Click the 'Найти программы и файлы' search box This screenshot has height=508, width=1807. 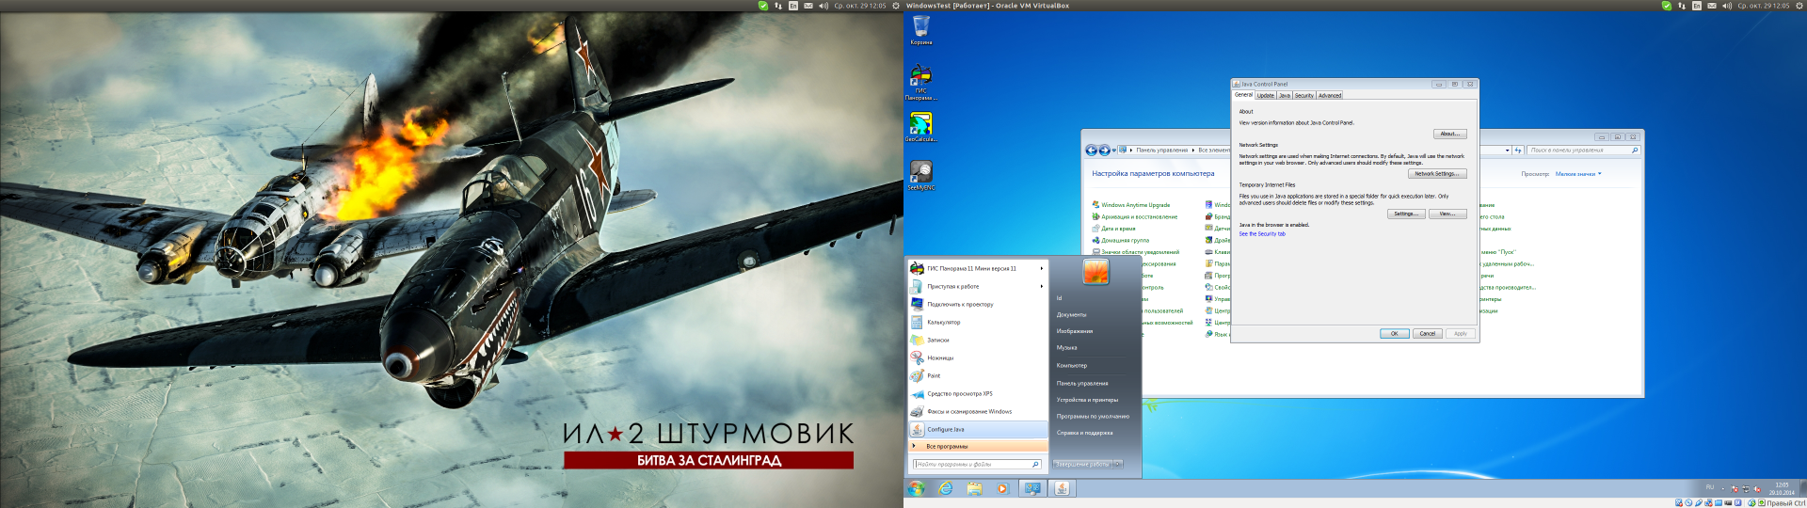click(976, 464)
